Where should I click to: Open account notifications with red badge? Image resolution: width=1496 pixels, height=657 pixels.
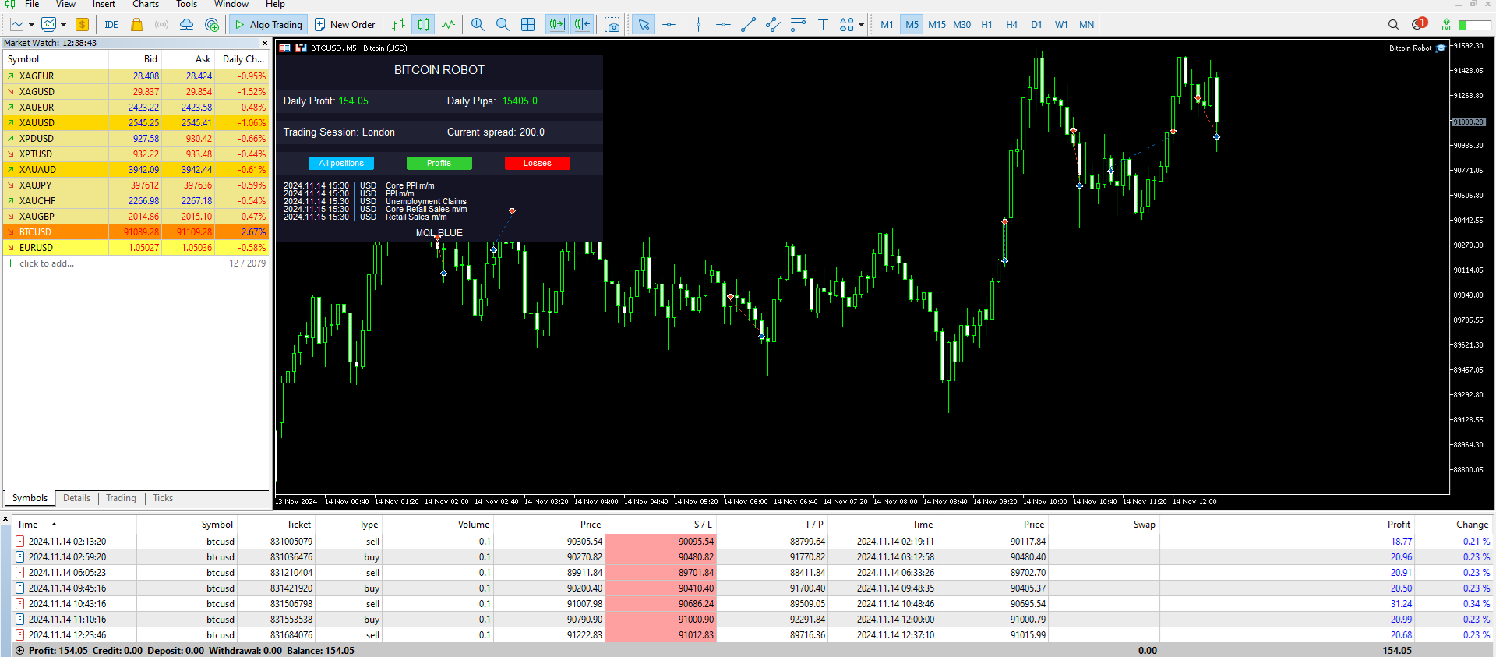[x=1419, y=24]
